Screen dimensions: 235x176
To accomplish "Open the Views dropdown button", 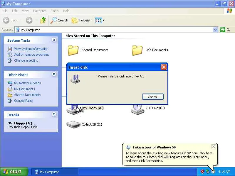I will [x=100, y=20].
